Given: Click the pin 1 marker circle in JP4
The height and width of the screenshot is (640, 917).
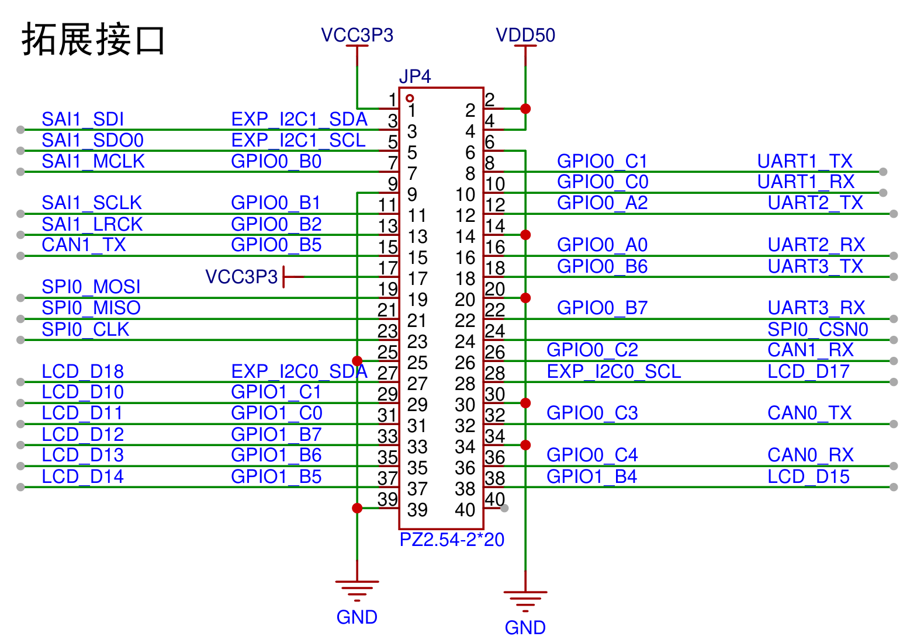Looking at the screenshot, I should 410,98.
